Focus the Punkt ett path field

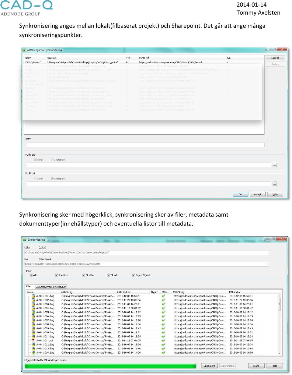(x=149, y=165)
